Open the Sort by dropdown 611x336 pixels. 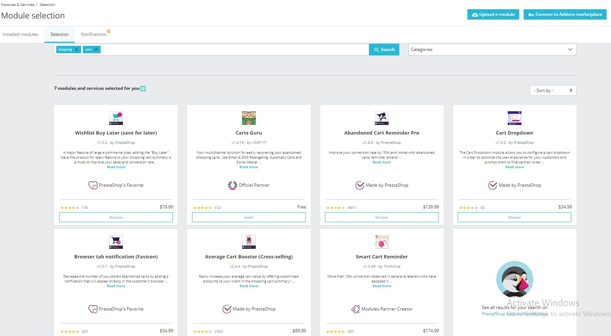(x=553, y=91)
